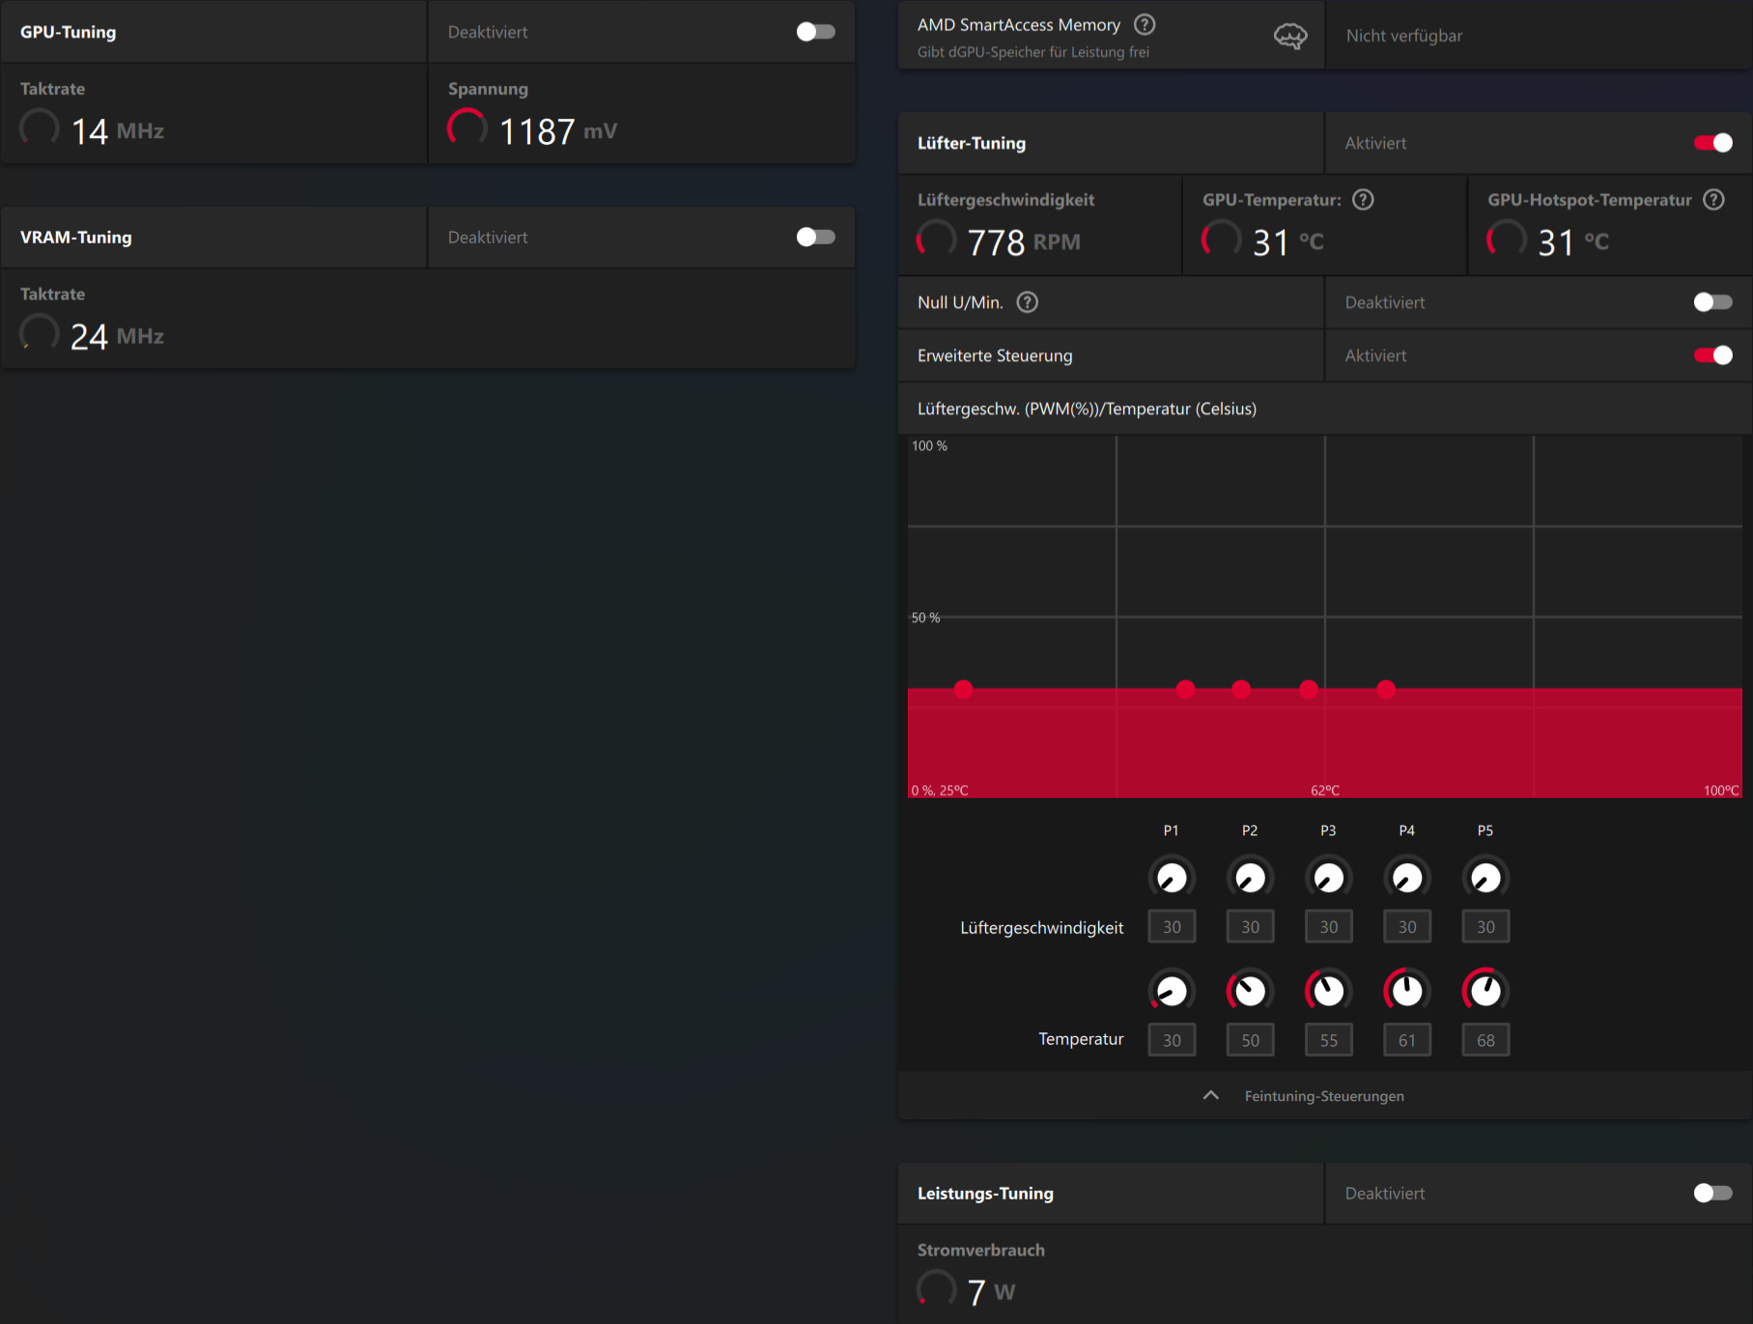Focus the P2 fan speed value field

pyautogui.click(x=1250, y=927)
